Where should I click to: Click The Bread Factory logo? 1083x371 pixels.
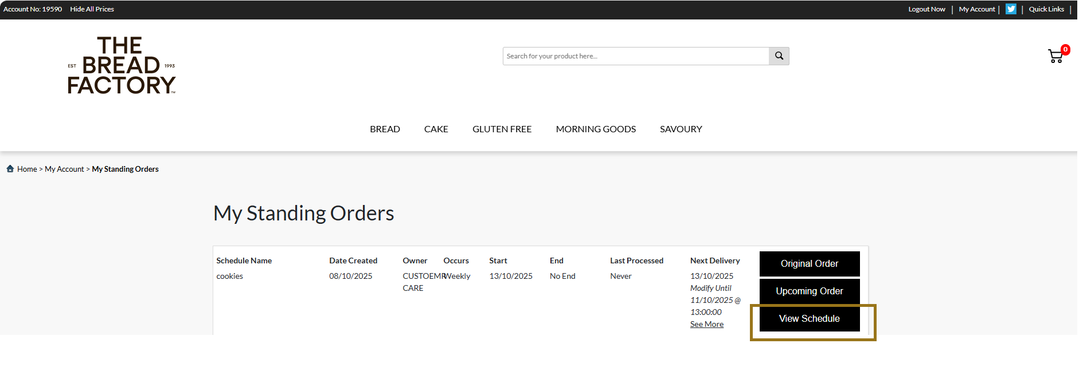pyautogui.click(x=122, y=65)
